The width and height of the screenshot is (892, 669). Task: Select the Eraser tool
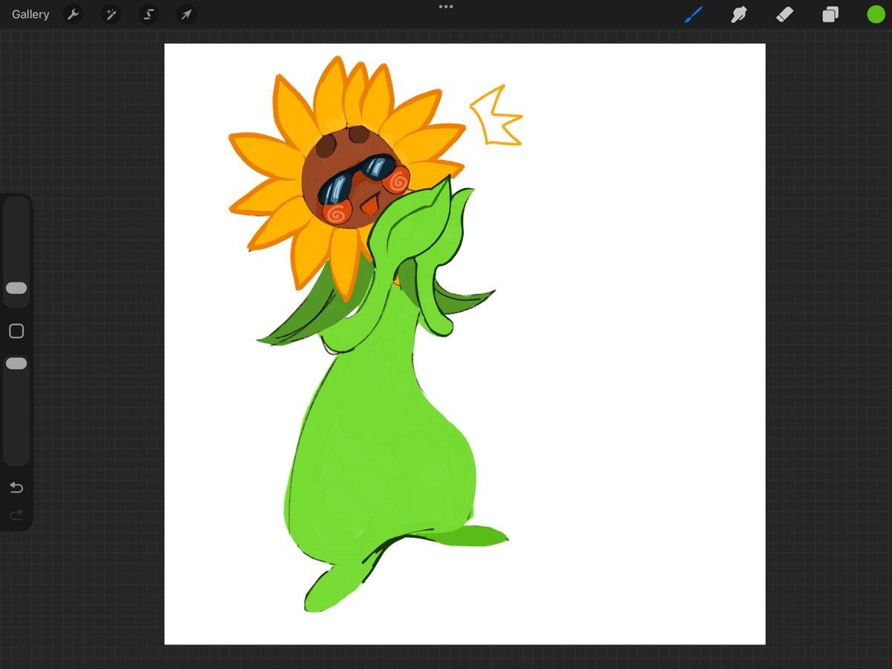784,14
